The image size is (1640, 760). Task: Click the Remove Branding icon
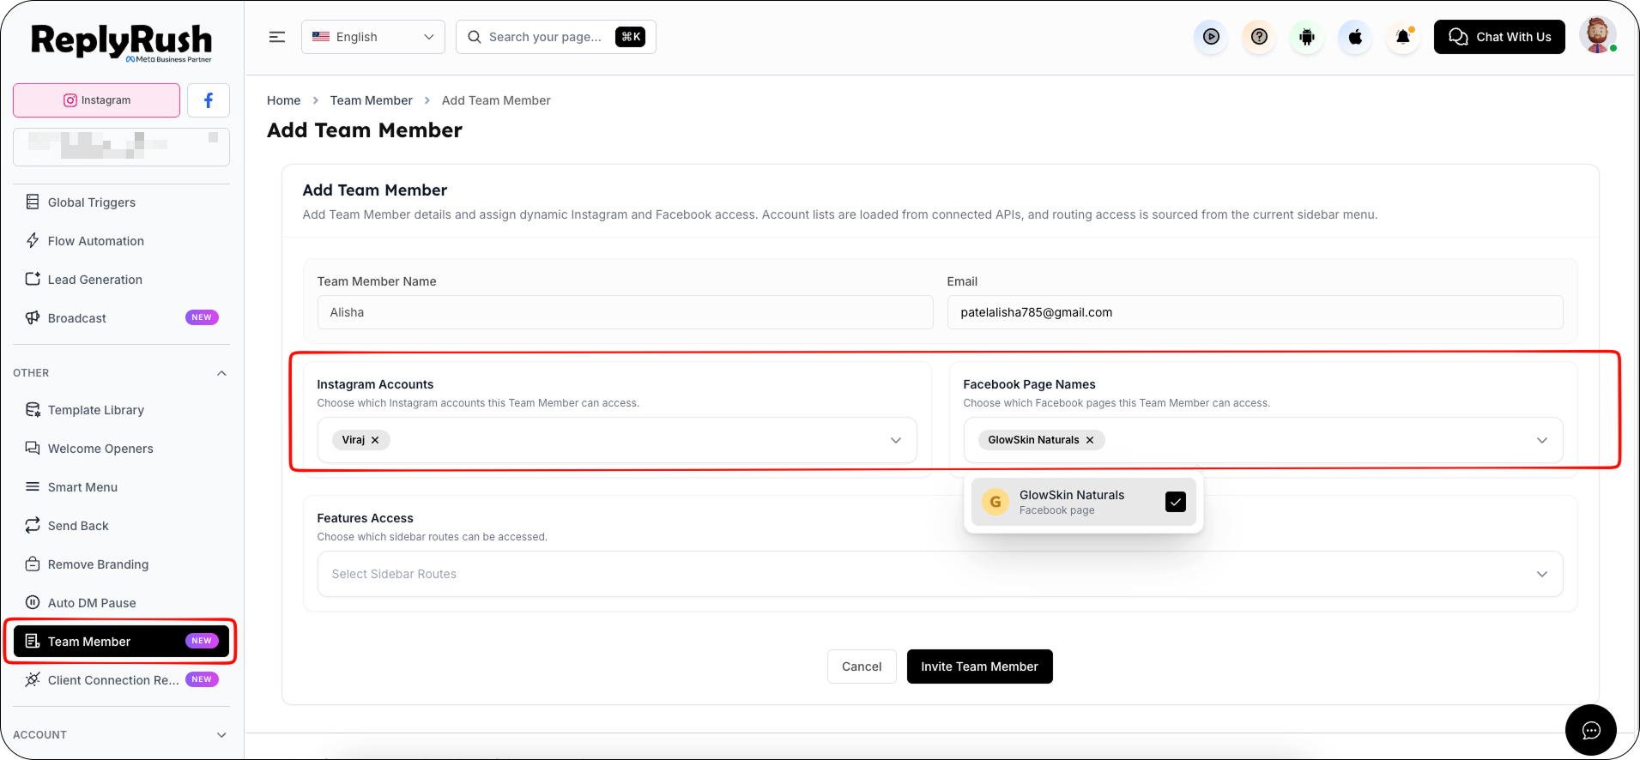[x=33, y=564]
